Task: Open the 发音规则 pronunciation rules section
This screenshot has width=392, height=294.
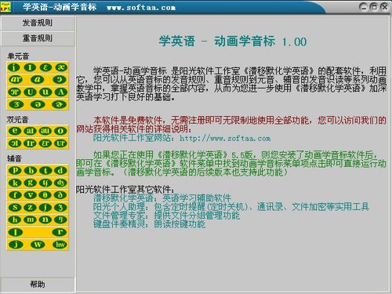Action: (x=38, y=23)
